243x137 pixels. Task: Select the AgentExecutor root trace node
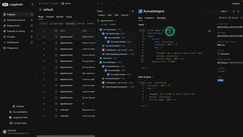[x=107, y=21]
